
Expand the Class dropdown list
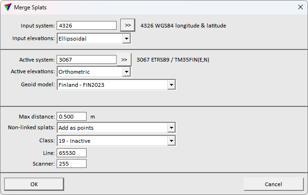(171, 140)
